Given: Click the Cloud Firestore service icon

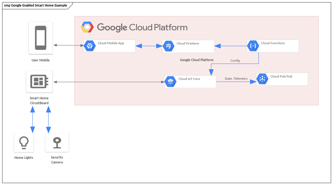Looking at the screenshot, I should coord(169,46).
